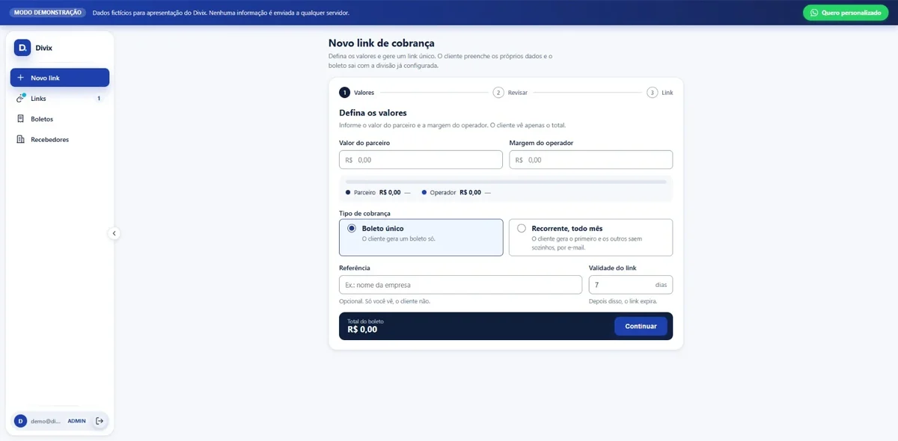Image resolution: width=898 pixels, height=441 pixels.
Task: Click the Recebedores building icon
Action: (x=21, y=139)
